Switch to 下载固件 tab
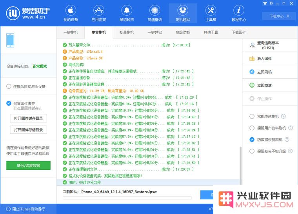 (x=239, y=32)
